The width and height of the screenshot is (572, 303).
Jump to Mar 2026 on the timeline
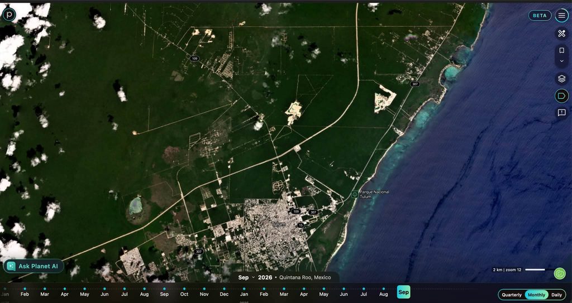pos(284,293)
